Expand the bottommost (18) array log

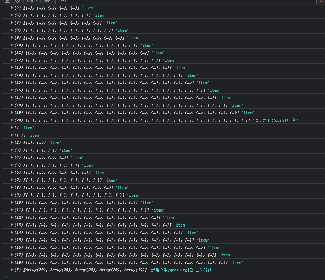[x=12, y=263]
